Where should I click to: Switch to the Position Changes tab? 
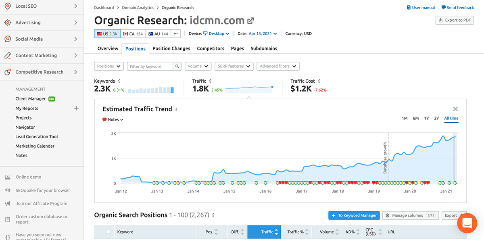click(171, 48)
